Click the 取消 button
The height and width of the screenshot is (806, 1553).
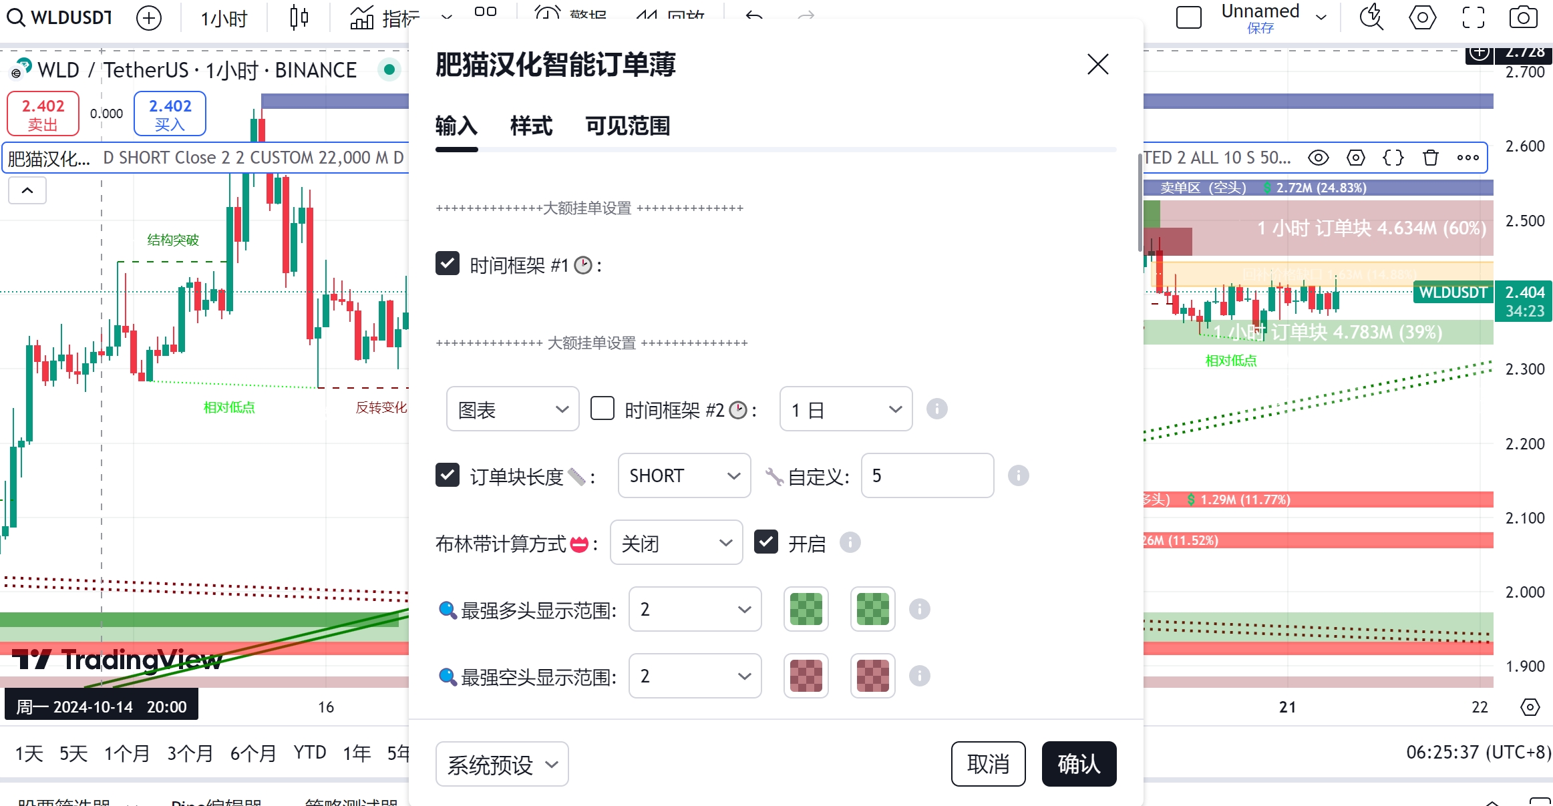point(989,764)
